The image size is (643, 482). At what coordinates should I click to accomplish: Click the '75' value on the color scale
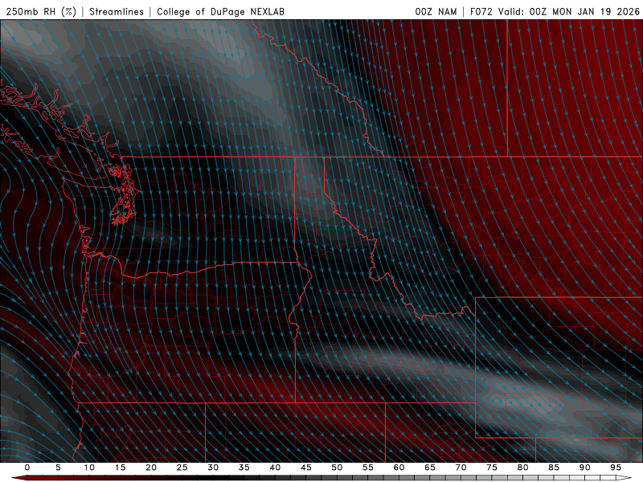click(x=492, y=468)
